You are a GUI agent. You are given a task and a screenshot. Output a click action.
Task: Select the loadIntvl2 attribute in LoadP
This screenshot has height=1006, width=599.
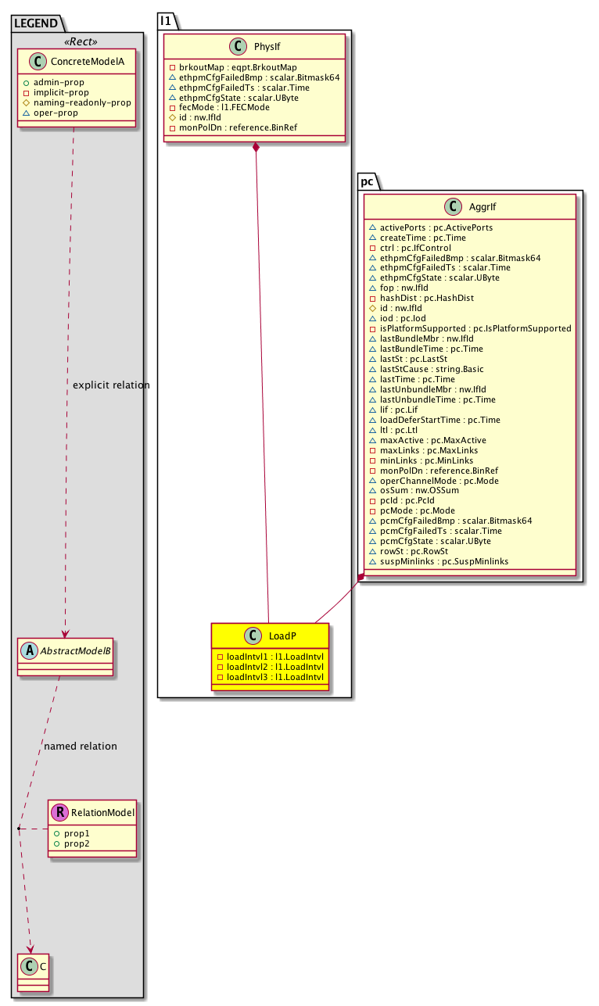(269, 666)
